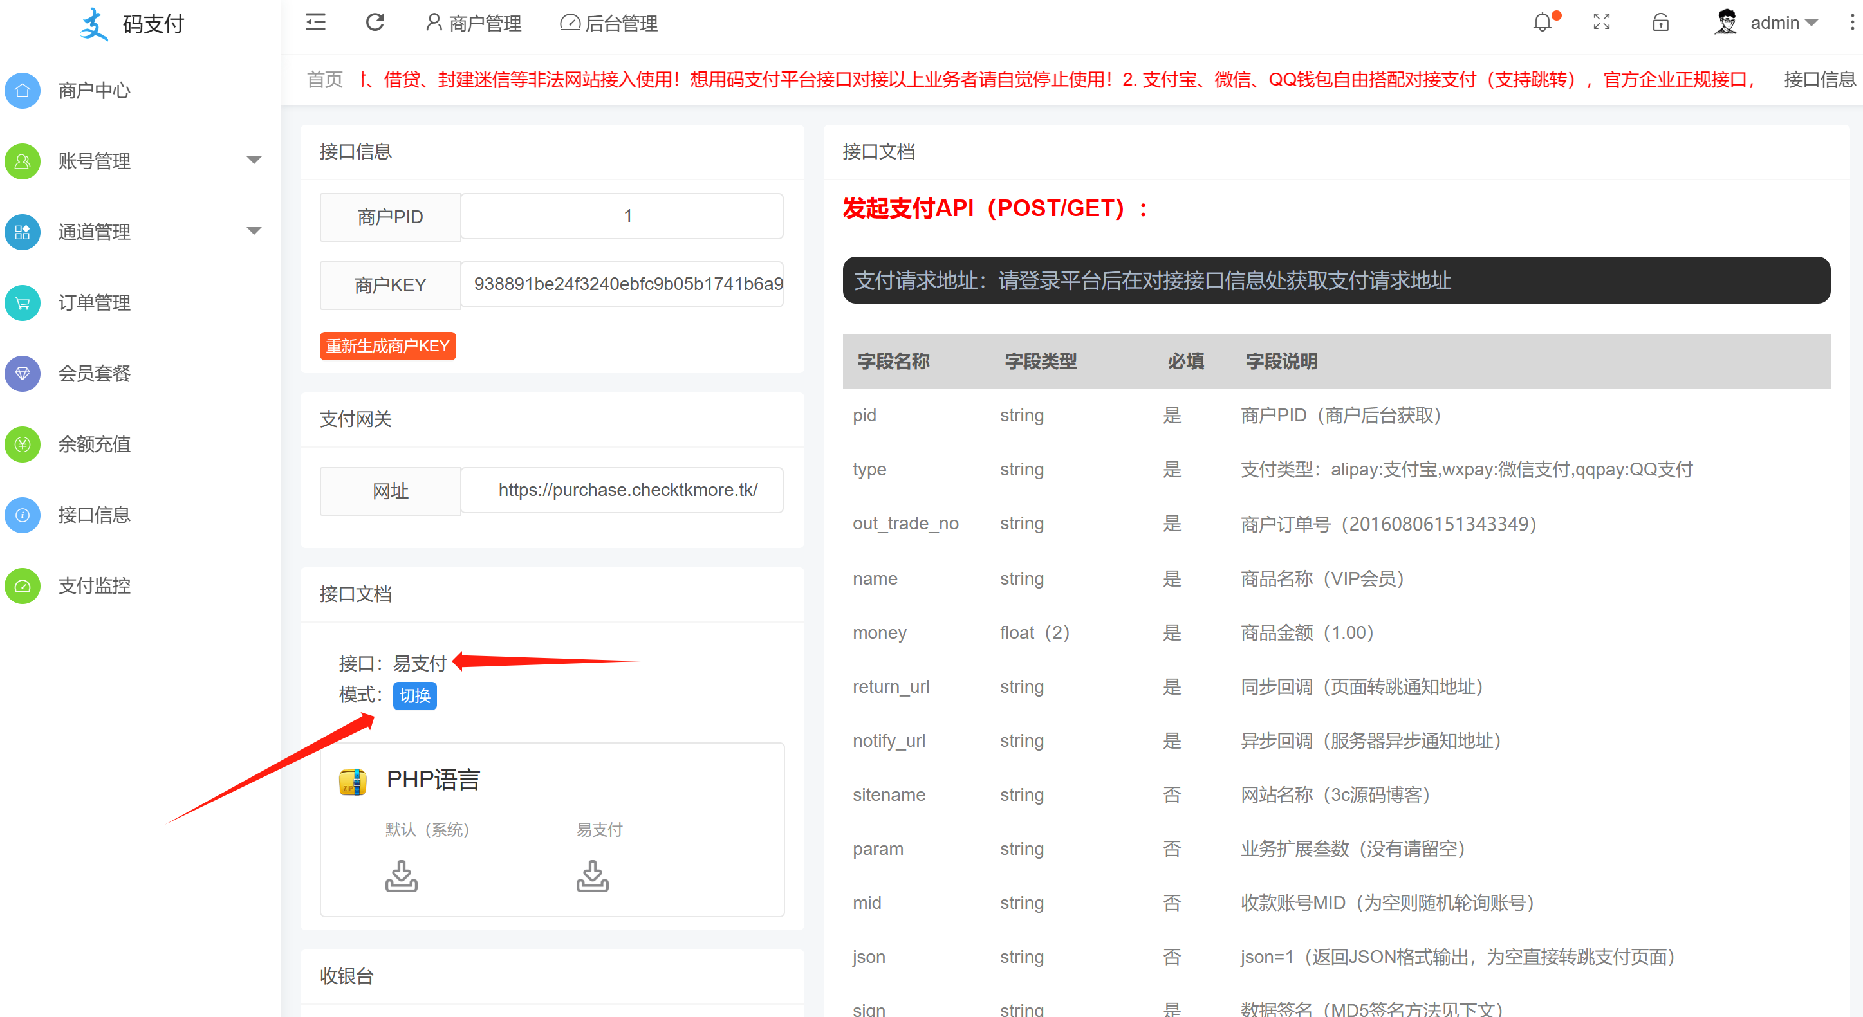Viewport: 1863px width, 1017px height.
Task: Click the PHP语言 zip file icon
Action: [353, 782]
